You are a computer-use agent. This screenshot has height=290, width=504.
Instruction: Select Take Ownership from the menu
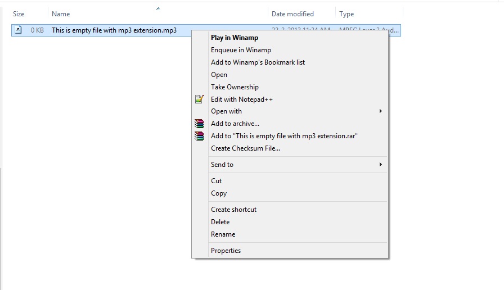pyautogui.click(x=235, y=87)
